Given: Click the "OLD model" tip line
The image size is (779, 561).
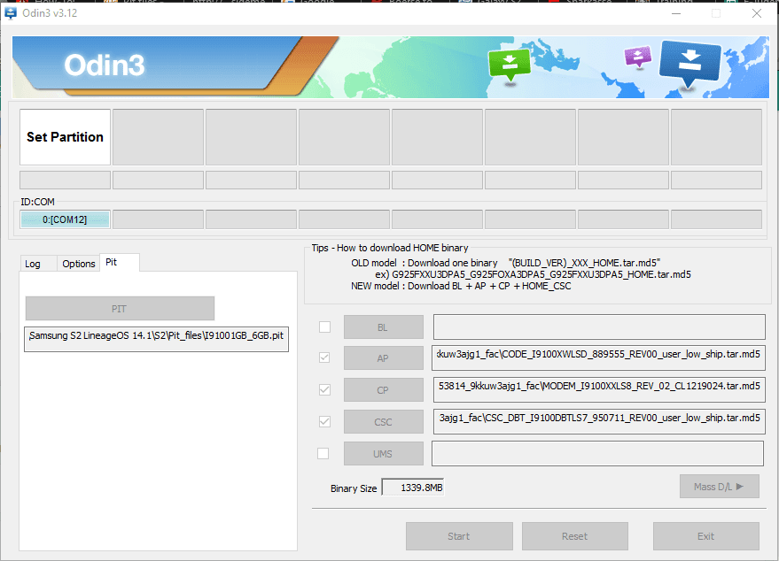Looking at the screenshot, I should tap(506, 263).
